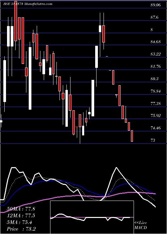Image resolution: width=167 pixels, height=234 pixels.
Task: Click the <<Live MACD label
Action: 141,225
